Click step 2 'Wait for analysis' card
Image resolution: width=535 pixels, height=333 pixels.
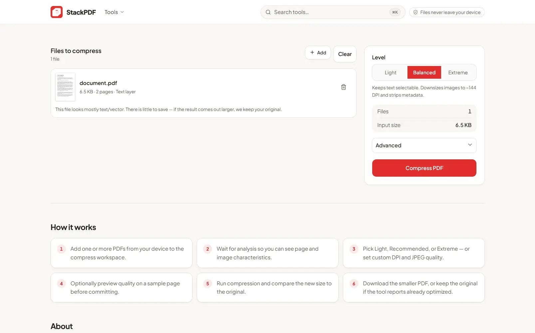pyautogui.click(x=268, y=253)
